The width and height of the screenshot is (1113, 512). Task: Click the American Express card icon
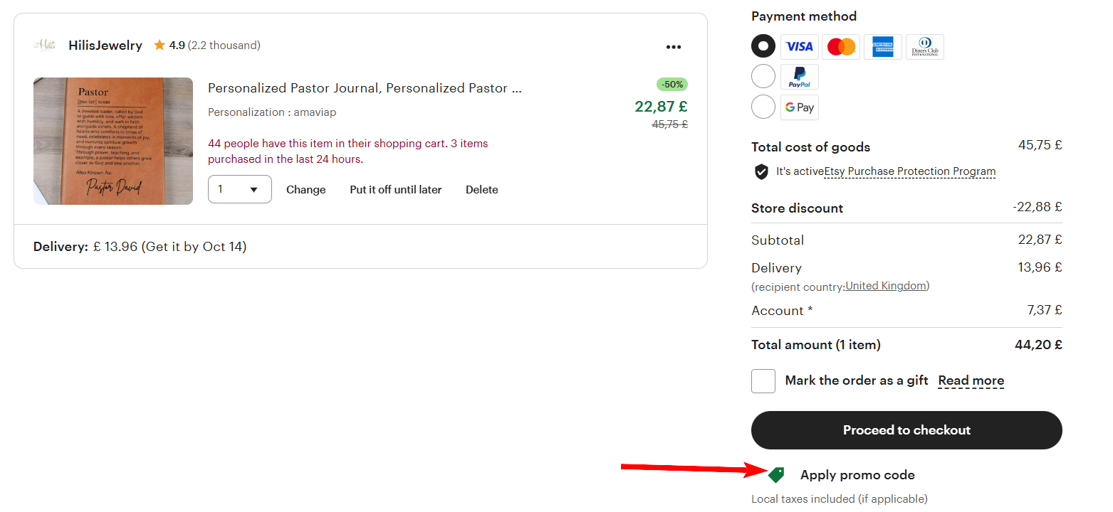(883, 47)
